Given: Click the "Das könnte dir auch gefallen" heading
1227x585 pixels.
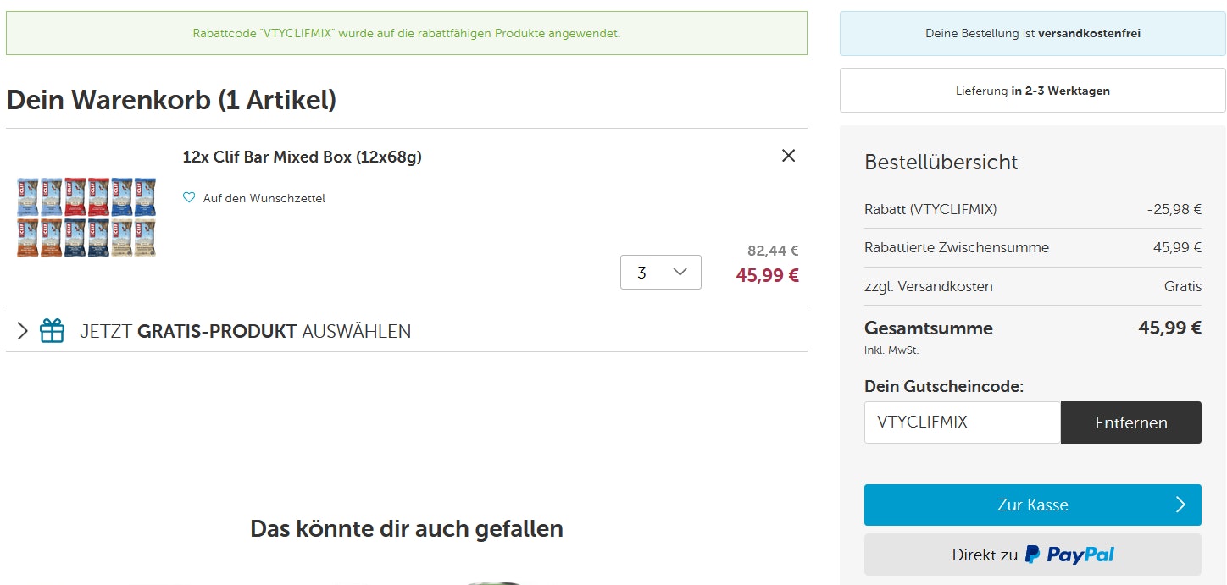Looking at the screenshot, I should point(407,529).
